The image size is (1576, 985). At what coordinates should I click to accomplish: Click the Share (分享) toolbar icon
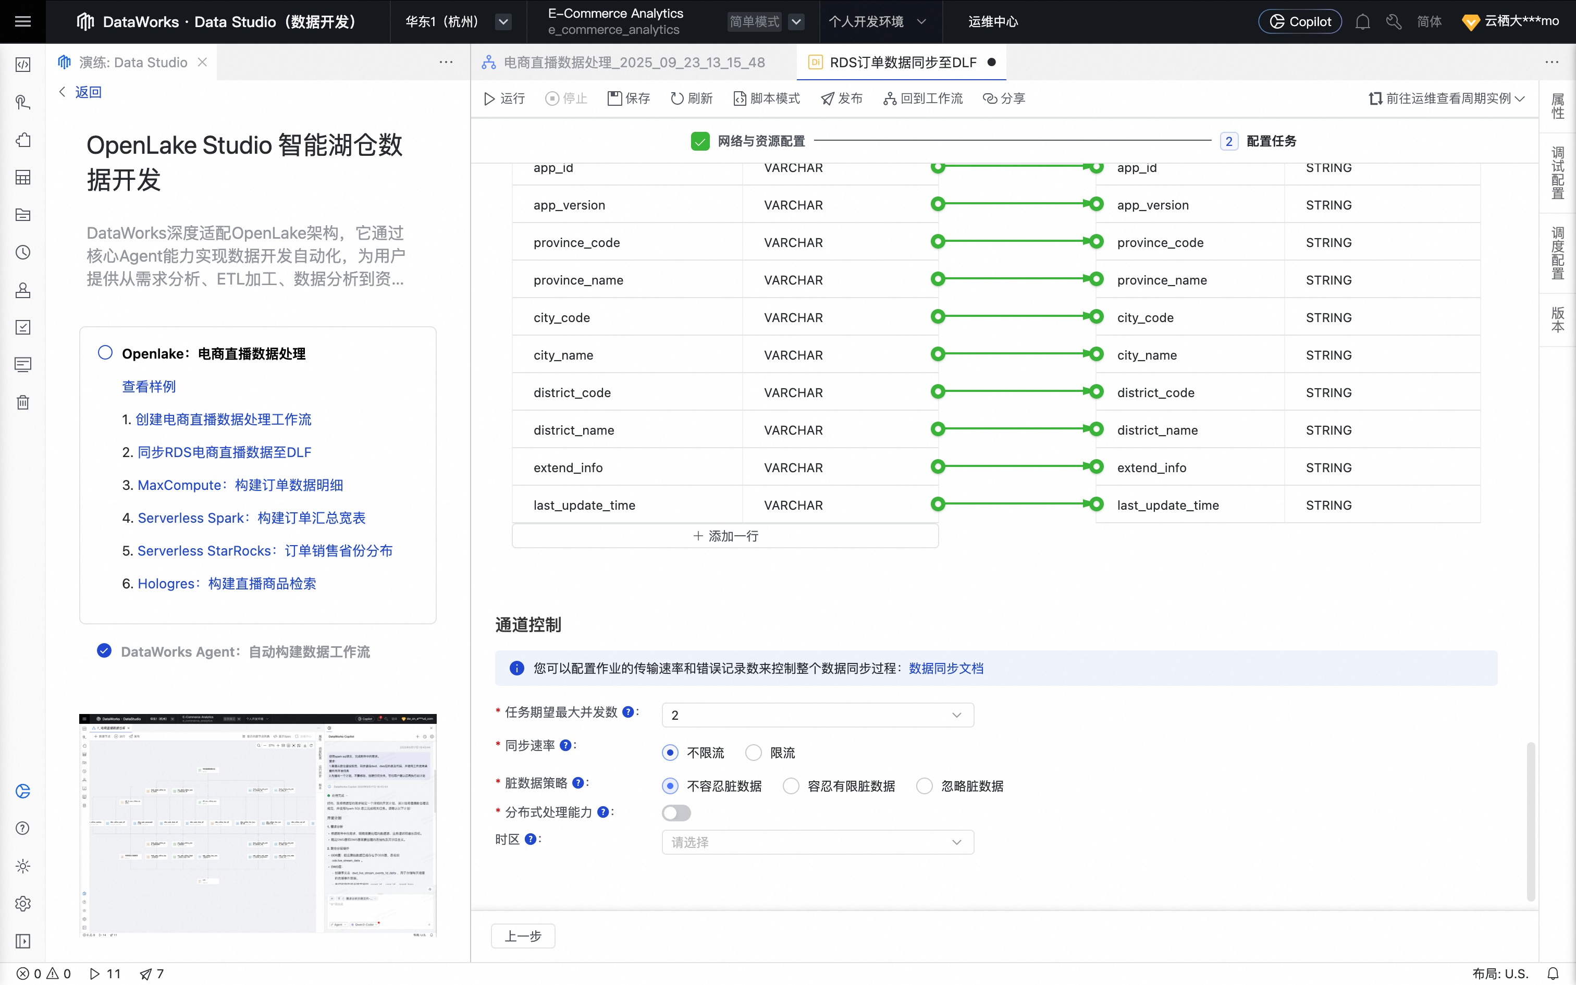[989, 98]
